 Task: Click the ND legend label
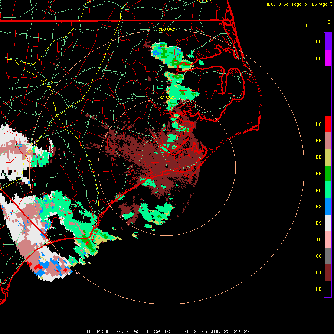(x=318, y=289)
